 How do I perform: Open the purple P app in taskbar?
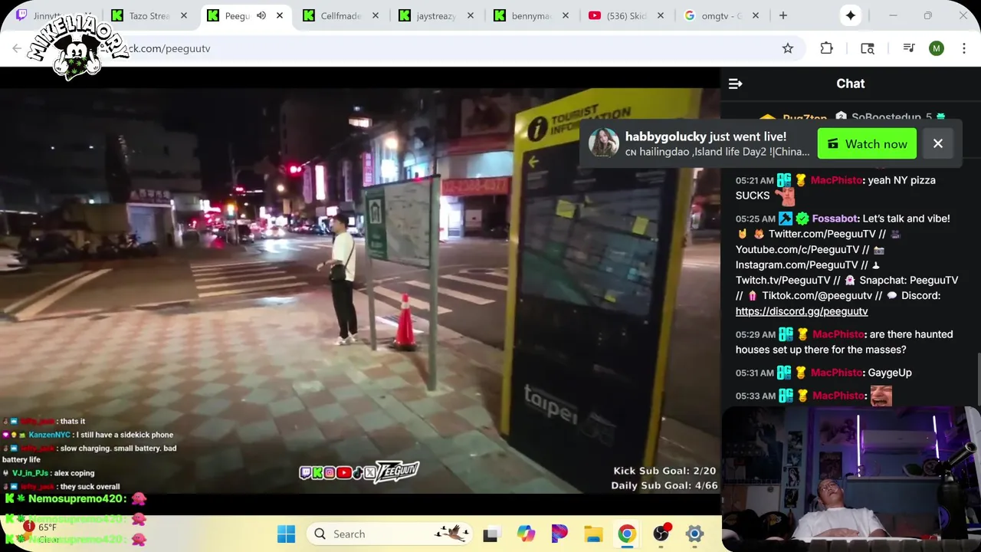pyautogui.click(x=559, y=534)
